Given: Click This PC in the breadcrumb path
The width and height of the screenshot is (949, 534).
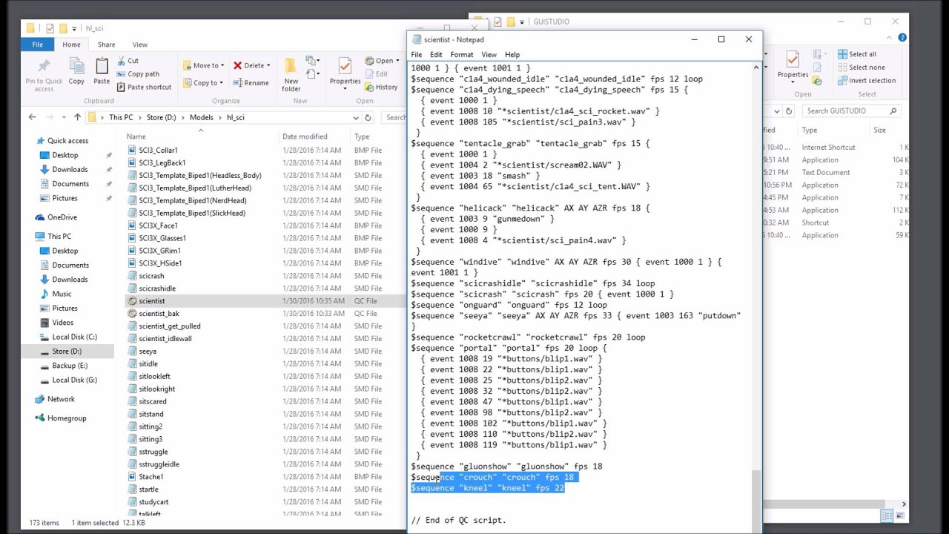Looking at the screenshot, I should (x=121, y=117).
